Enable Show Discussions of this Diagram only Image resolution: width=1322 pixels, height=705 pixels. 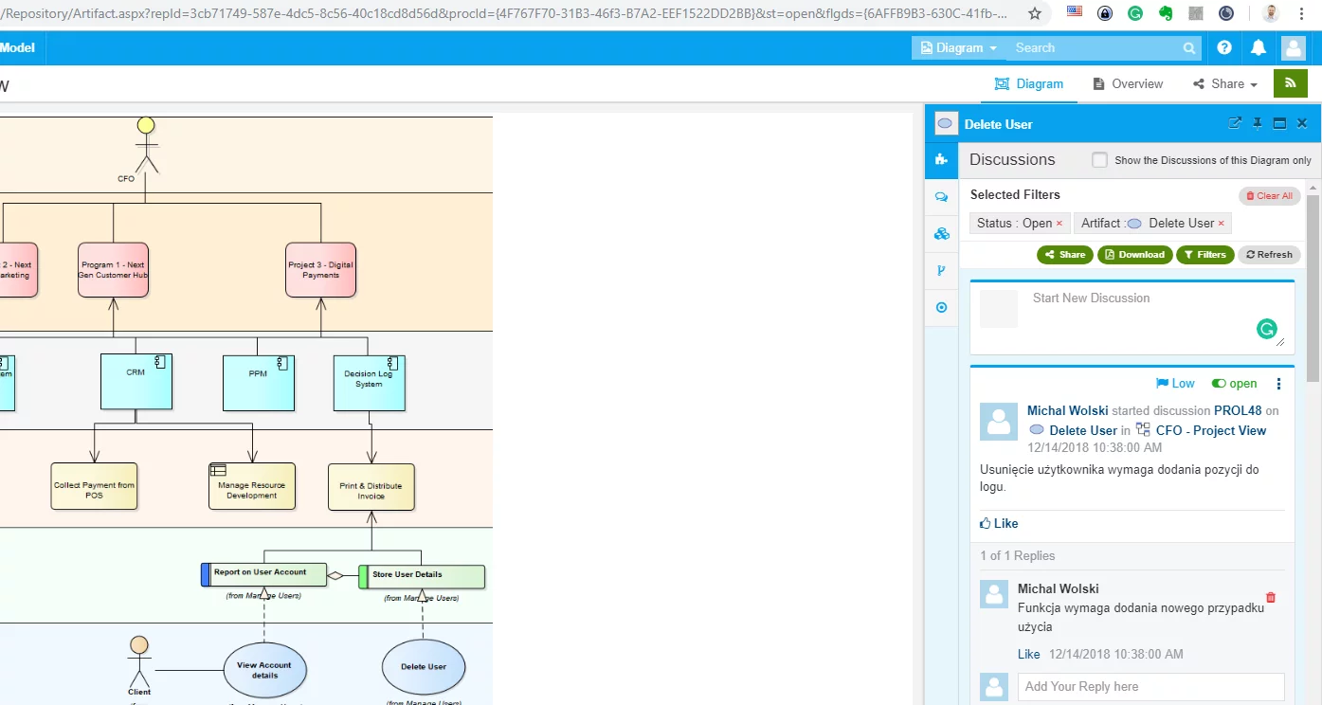[x=1099, y=160]
